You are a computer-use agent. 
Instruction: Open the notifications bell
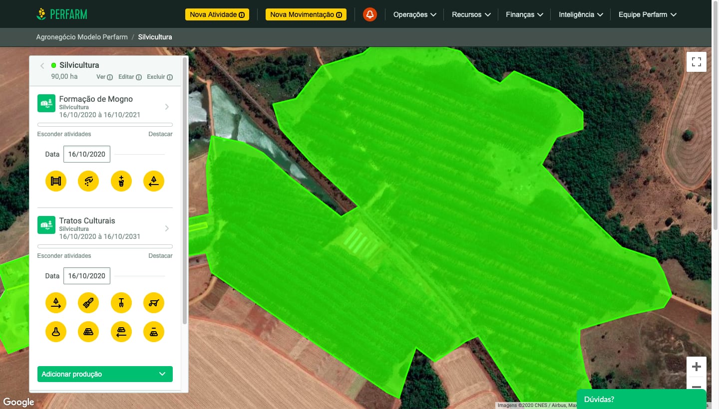pos(370,14)
